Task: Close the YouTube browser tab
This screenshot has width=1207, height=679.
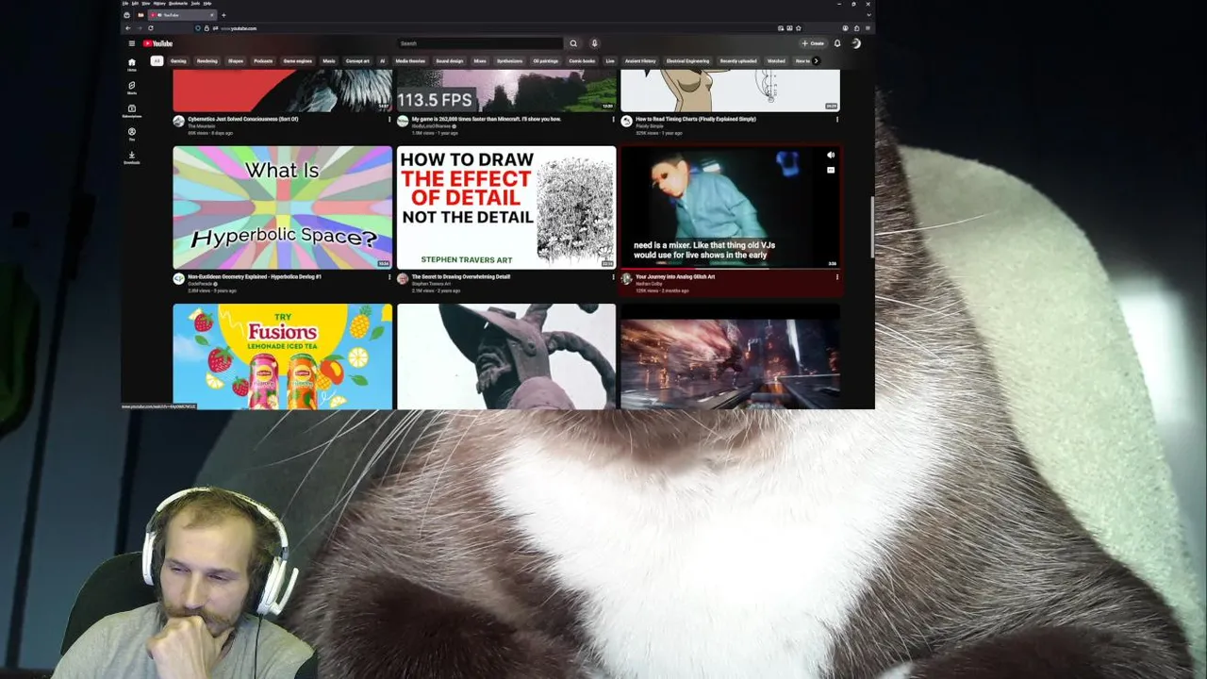Action: [x=212, y=15]
